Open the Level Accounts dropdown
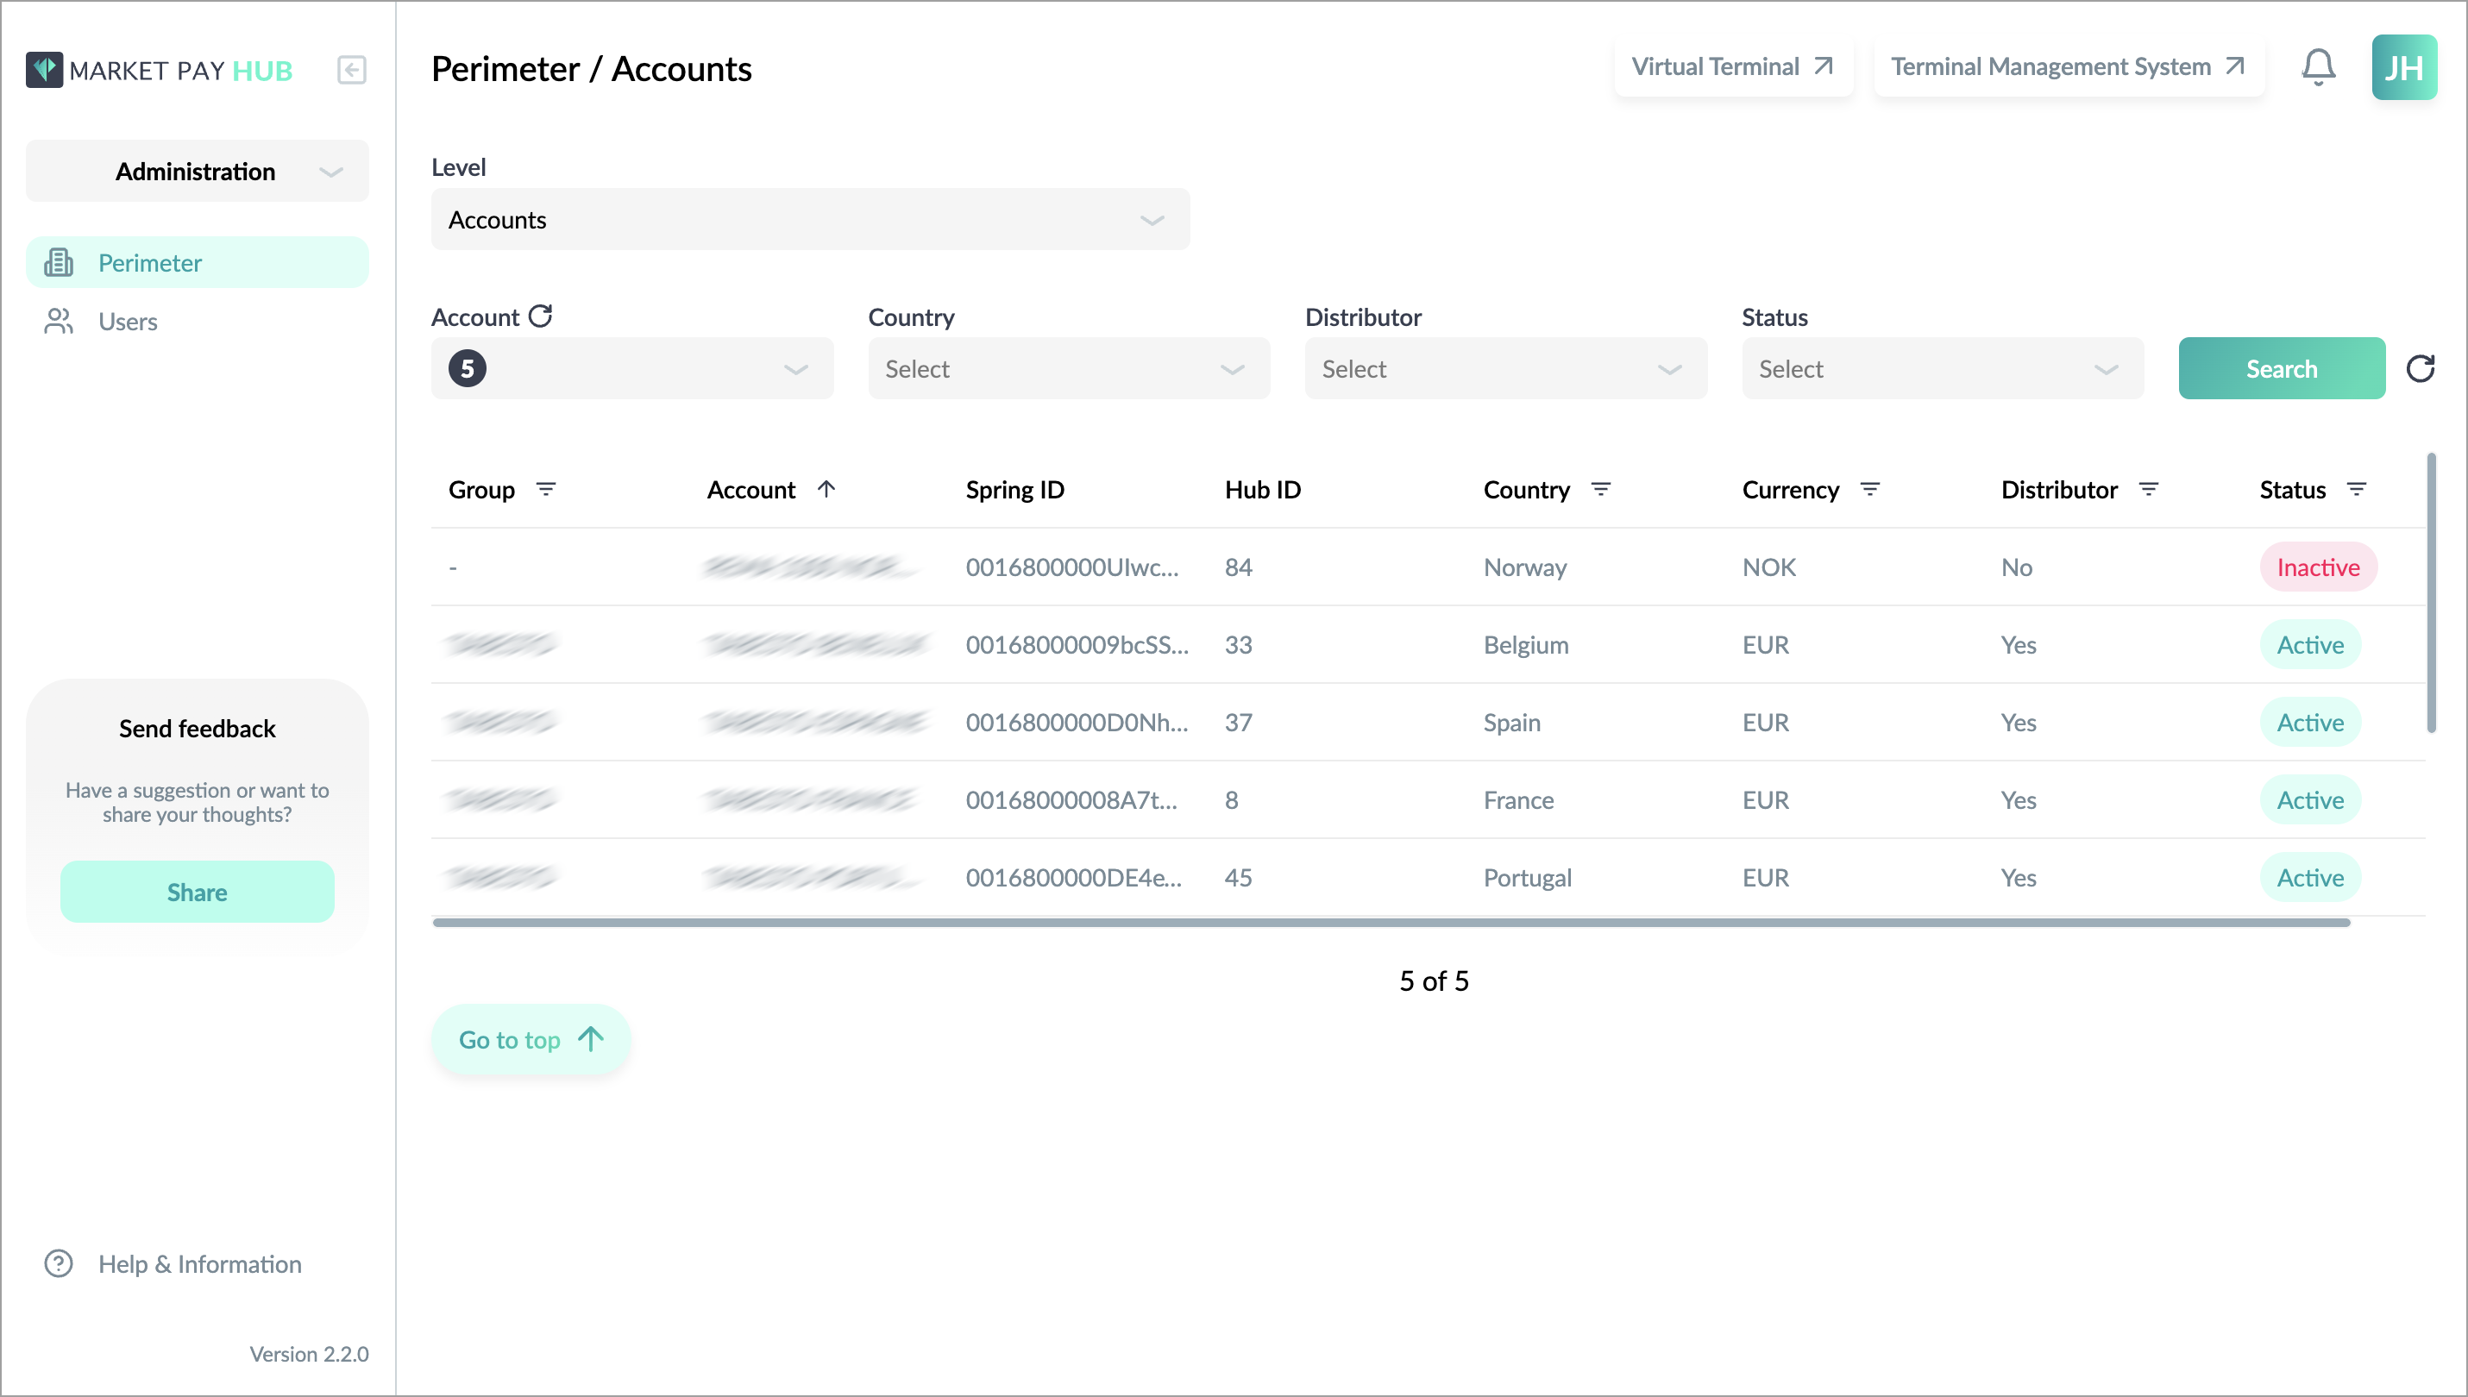The height and width of the screenshot is (1397, 2468). tap(810, 220)
